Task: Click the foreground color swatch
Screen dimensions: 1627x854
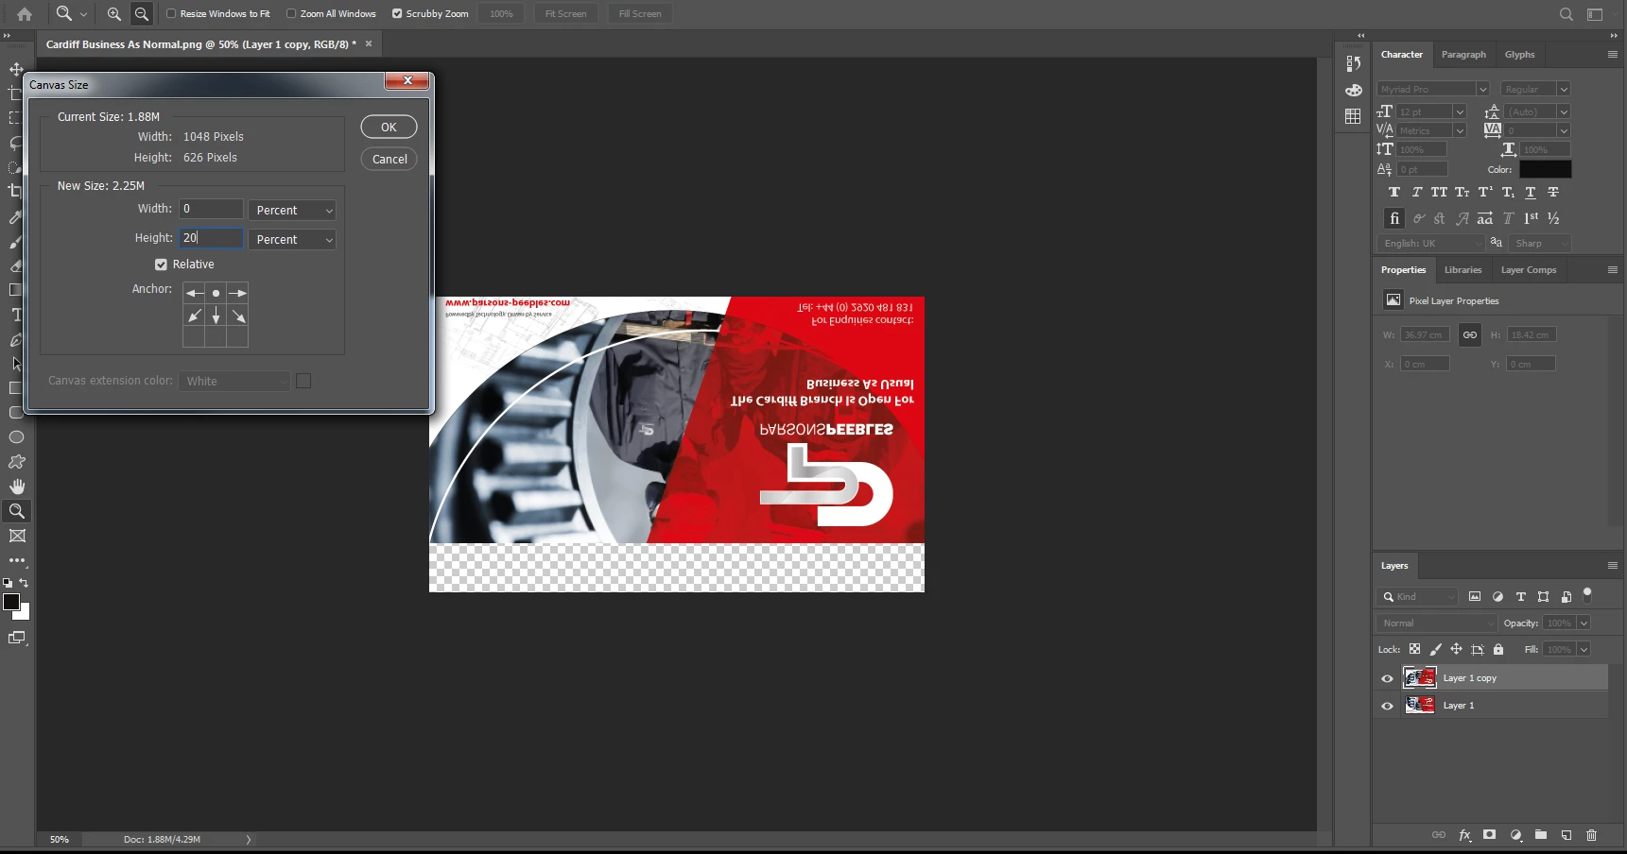Action: (x=11, y=602)
